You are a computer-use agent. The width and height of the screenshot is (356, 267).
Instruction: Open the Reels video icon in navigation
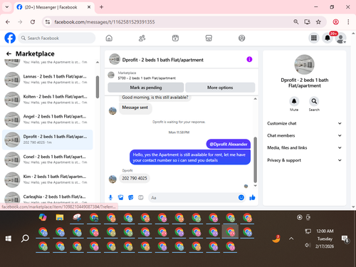[x=175, y=38]
